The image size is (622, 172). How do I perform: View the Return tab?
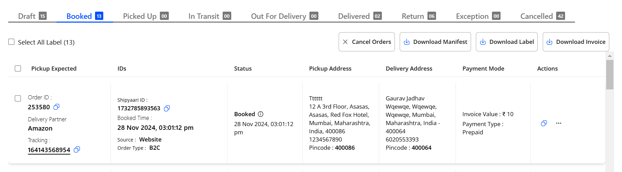[x=419, y=16]
